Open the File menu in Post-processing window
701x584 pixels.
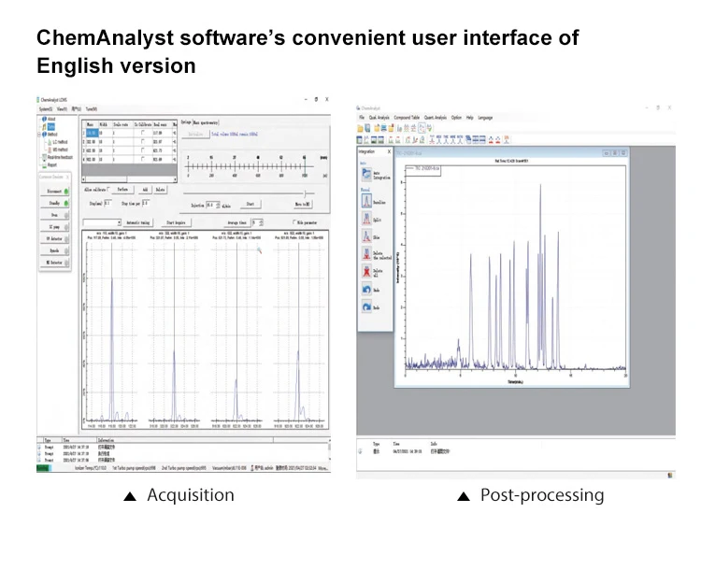[362, 118]
